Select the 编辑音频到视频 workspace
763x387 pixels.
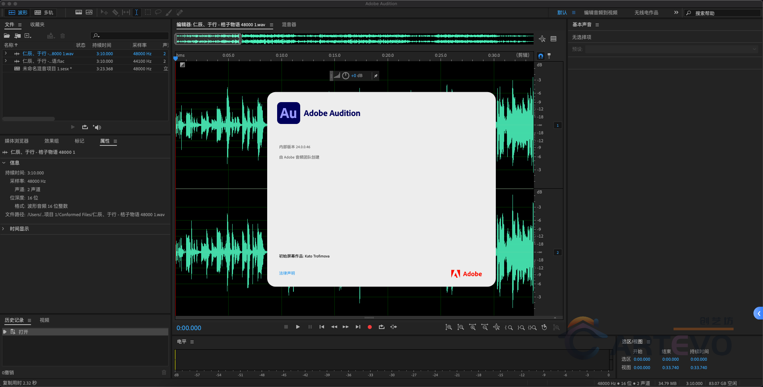click(x=600, y=13)
